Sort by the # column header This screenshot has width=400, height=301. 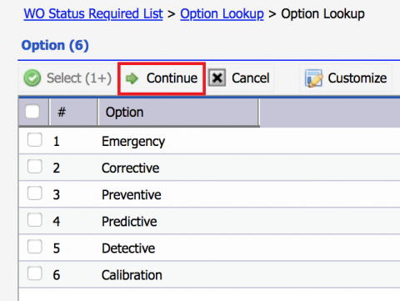(73, 113)
